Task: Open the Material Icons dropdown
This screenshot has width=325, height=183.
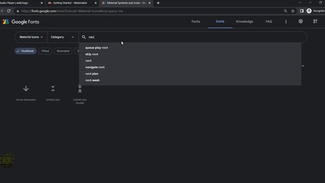Action: 31,37
